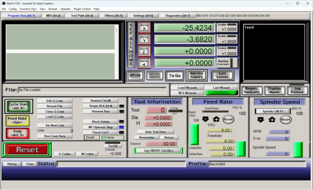Click Spindle CW F5 button
The width and height of the screenshot is (313, 190).
point(273,111)
